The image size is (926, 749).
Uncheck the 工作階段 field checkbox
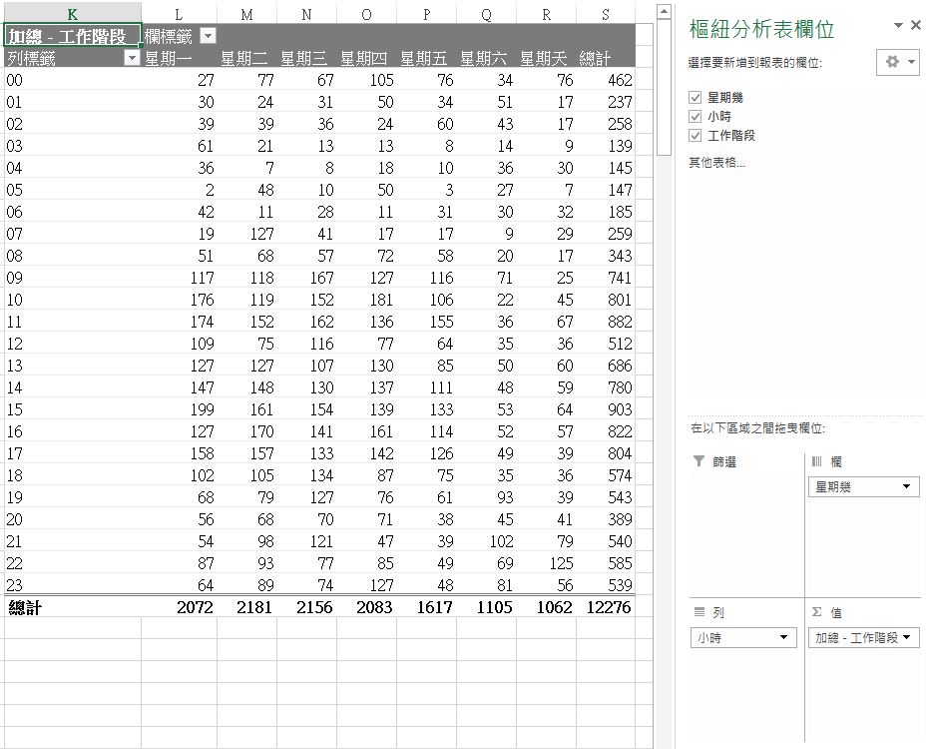[695, 136]
